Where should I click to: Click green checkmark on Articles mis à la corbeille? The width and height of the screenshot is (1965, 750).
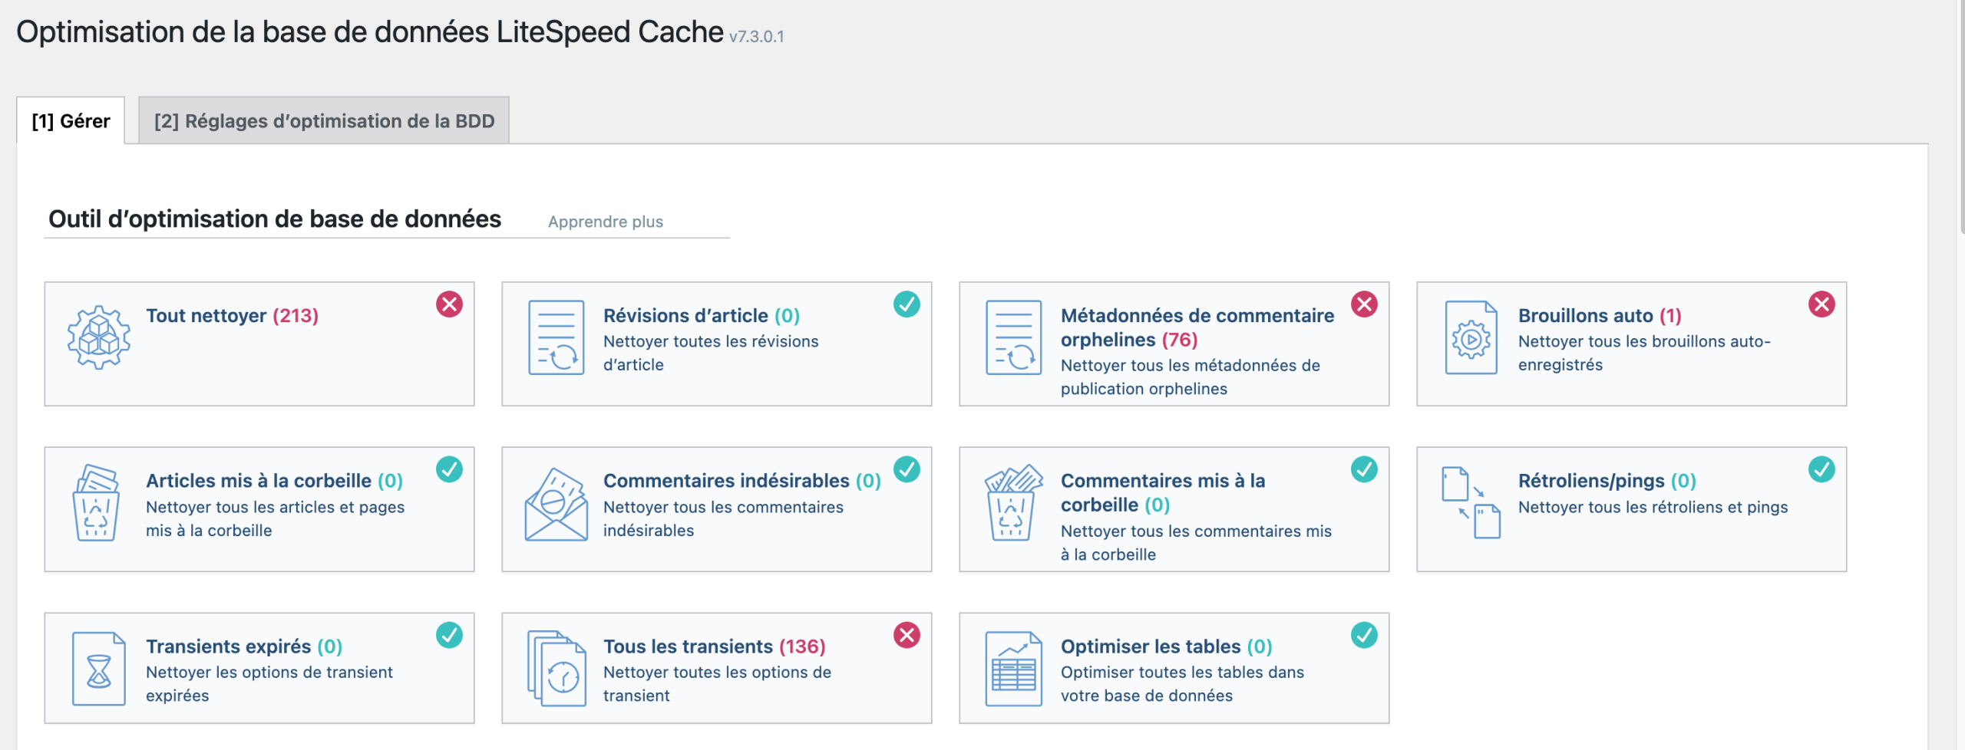449,469
